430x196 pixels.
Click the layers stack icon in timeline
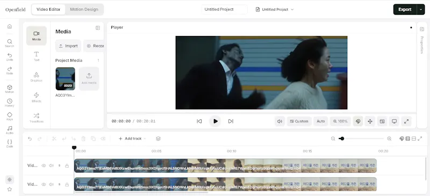click(158, 139)
